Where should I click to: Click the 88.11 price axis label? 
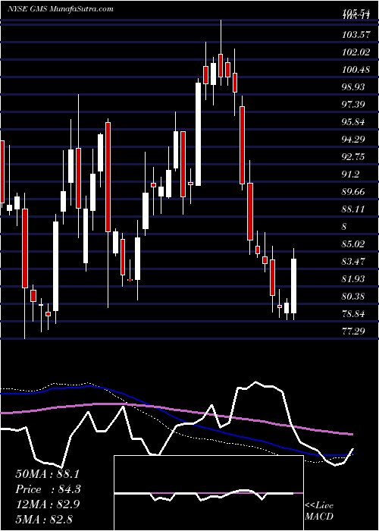(354, 209)
